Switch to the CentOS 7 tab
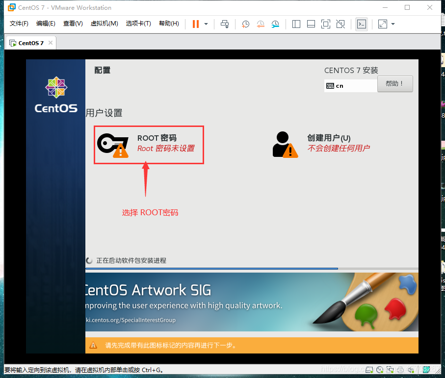This screenshot has width=445, height=378. pos(29,43)
